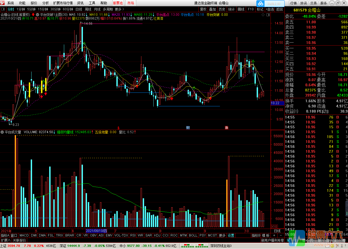Click the 标记 mark button
Image resolution: width=348 pixels, height=249 pixels.
(260, 9)
